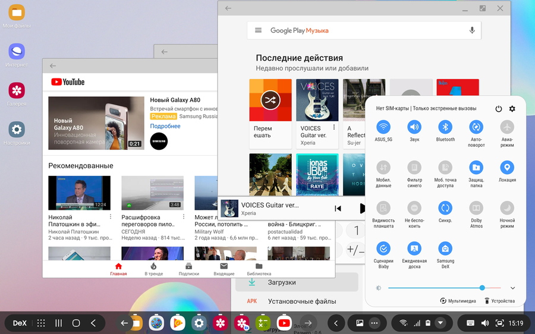
Task: Click the Установочные файлы APK row
Action: pos(297,301)
